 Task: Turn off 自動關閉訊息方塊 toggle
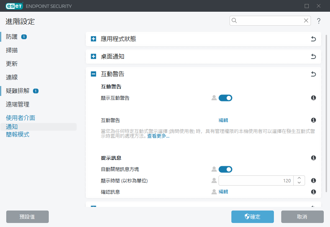tap(225, 169)
